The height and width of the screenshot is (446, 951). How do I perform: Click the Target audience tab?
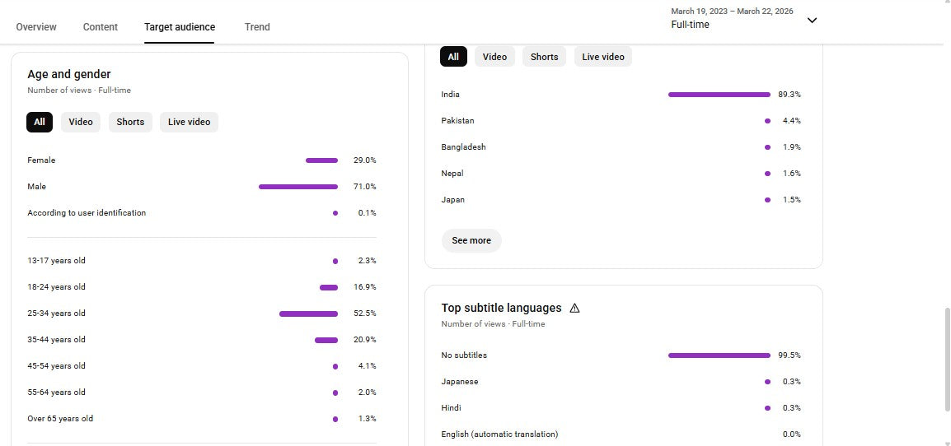[x=180, y=27]
